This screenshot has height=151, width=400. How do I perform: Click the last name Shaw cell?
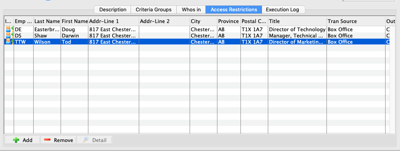47,36
